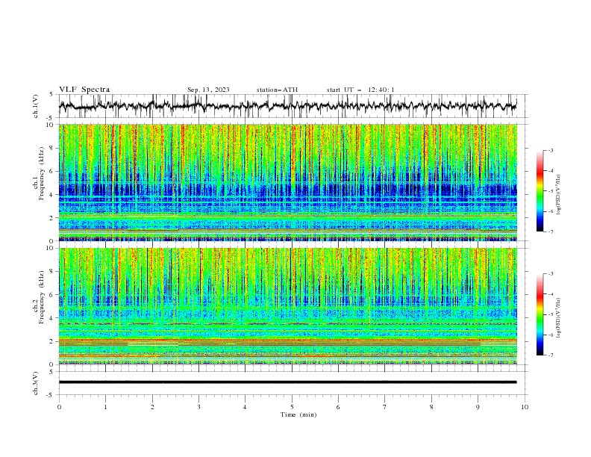The width and height of the screenshot is (591, 457).
Task: Click the ch.1 voltage waveform trace
Action: tap(288, 106)
